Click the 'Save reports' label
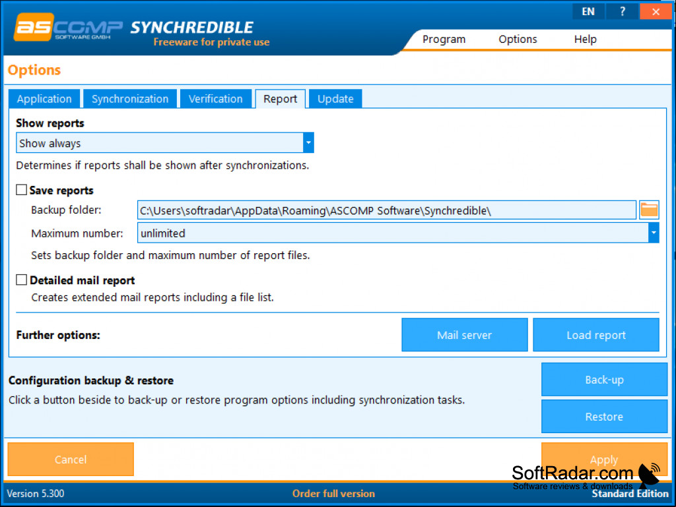This screenshot has width=676, height=507. (61, 191)
